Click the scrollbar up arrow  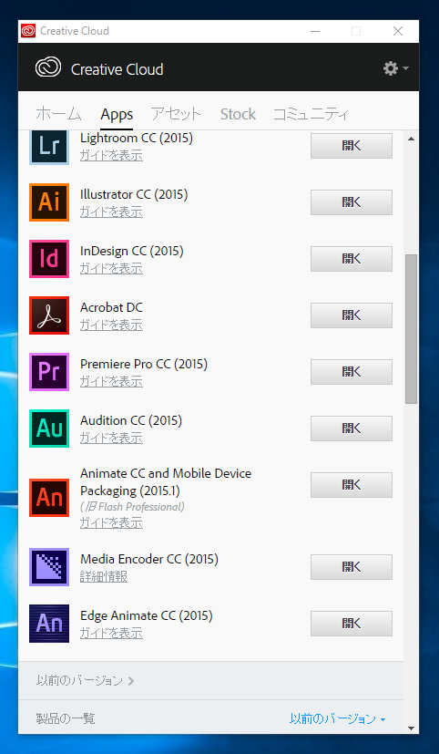click(411, 139)
